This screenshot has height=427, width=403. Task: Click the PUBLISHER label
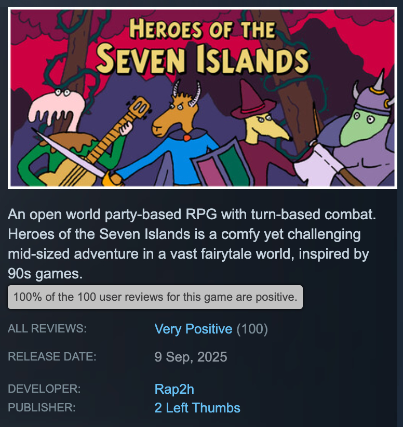click(42, 407)
